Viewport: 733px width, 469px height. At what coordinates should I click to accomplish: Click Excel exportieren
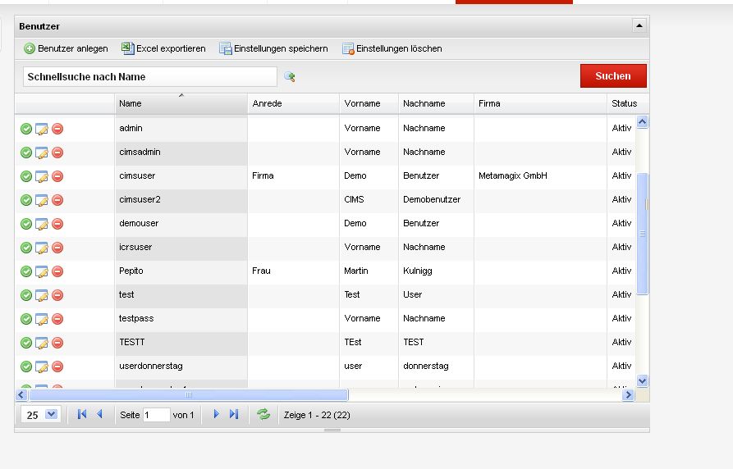pos(163,48)
